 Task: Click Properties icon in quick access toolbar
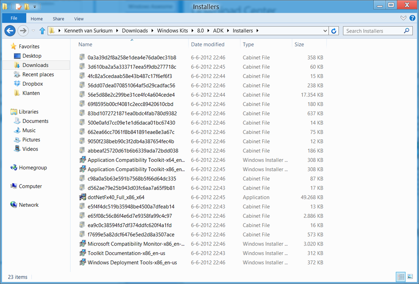point(18,7)
